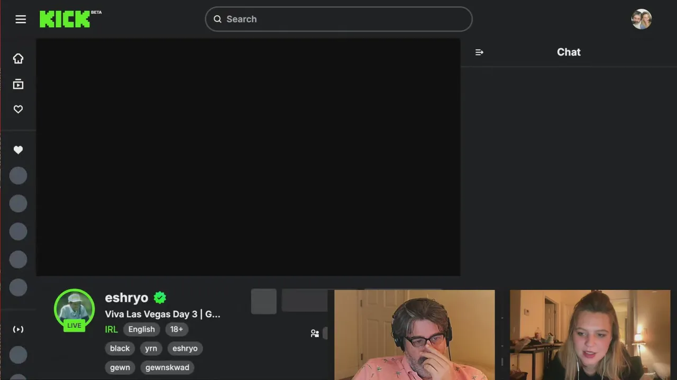Go to Home in sidebar
This screenshot has height=380, width=677.
19,59
